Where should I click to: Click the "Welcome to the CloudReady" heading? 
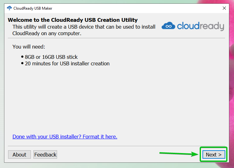click(73, 20)
